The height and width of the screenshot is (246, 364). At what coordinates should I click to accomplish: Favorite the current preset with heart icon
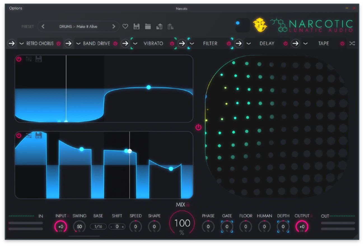(x=125, y=27)
